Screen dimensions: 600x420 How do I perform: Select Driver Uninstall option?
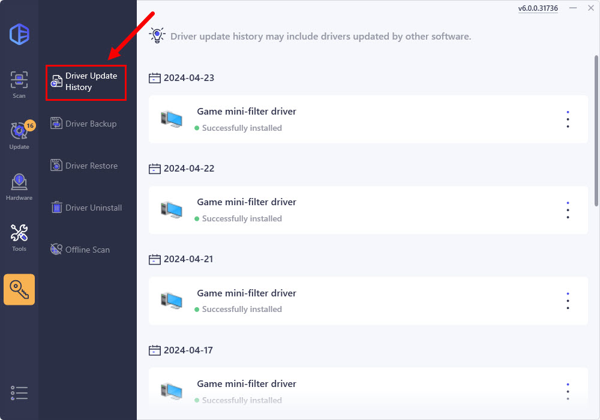(x=86, y=208)
